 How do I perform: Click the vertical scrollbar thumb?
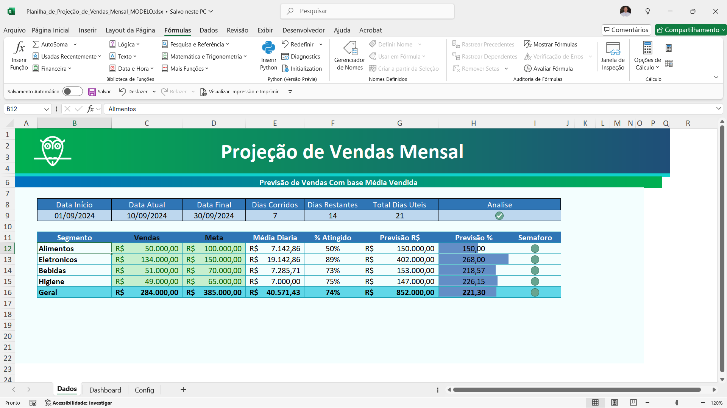722,249
